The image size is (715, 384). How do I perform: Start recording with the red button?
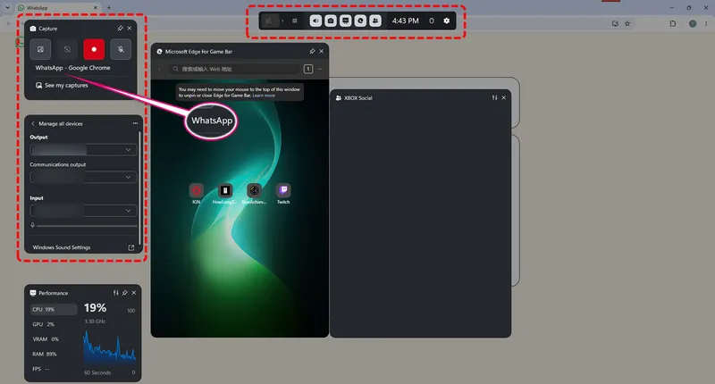pos(94,49)
